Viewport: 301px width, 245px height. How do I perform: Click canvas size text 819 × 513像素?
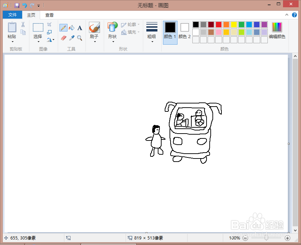(148, 238)
